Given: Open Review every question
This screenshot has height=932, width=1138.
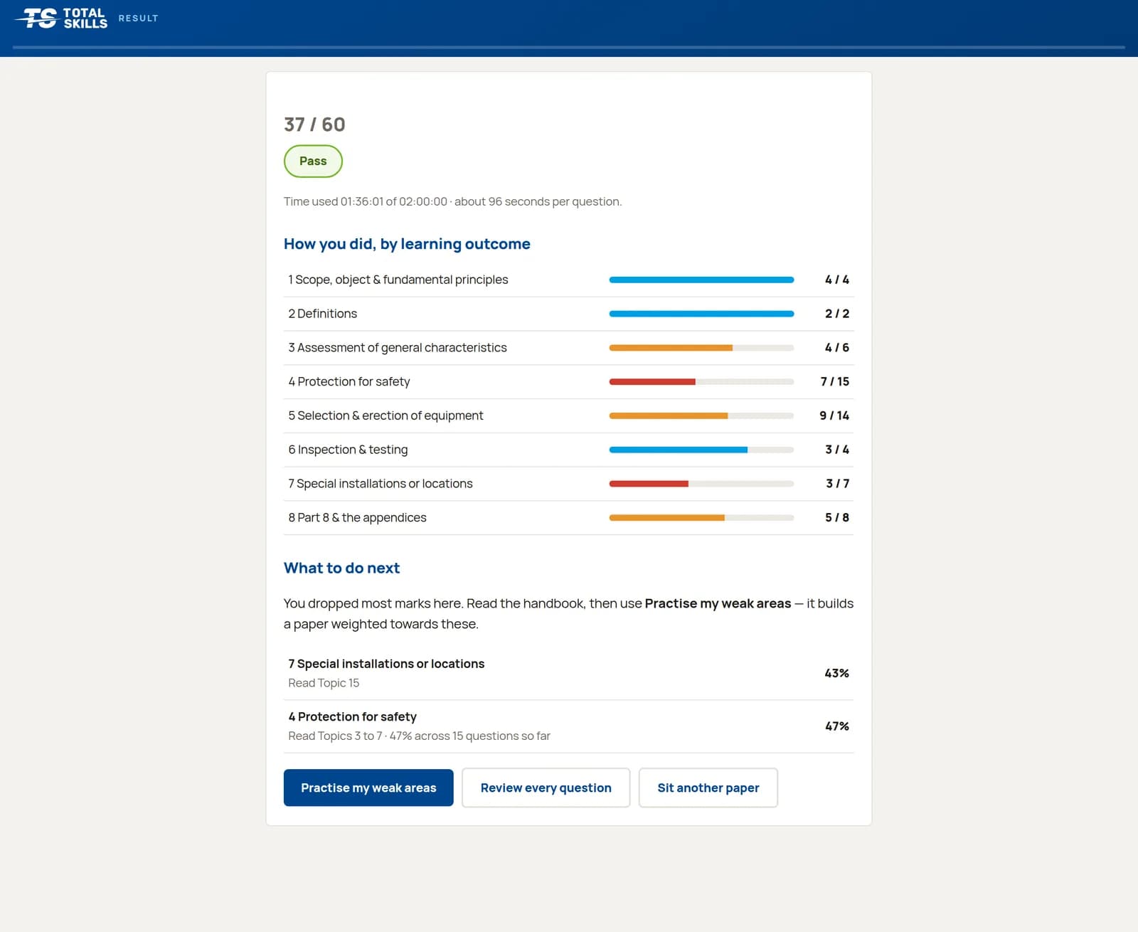Looking at the screenshot, I should click(x=546, y=788).
